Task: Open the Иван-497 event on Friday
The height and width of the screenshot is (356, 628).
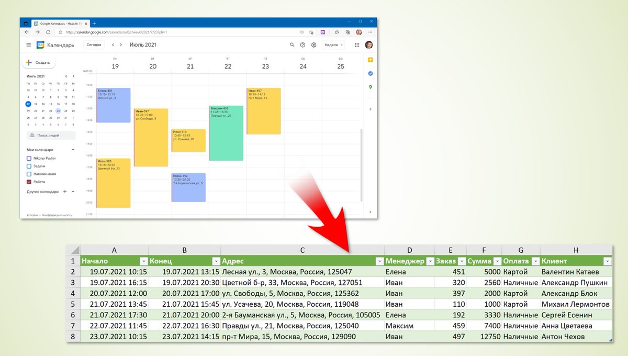Action: coord(264,110)
